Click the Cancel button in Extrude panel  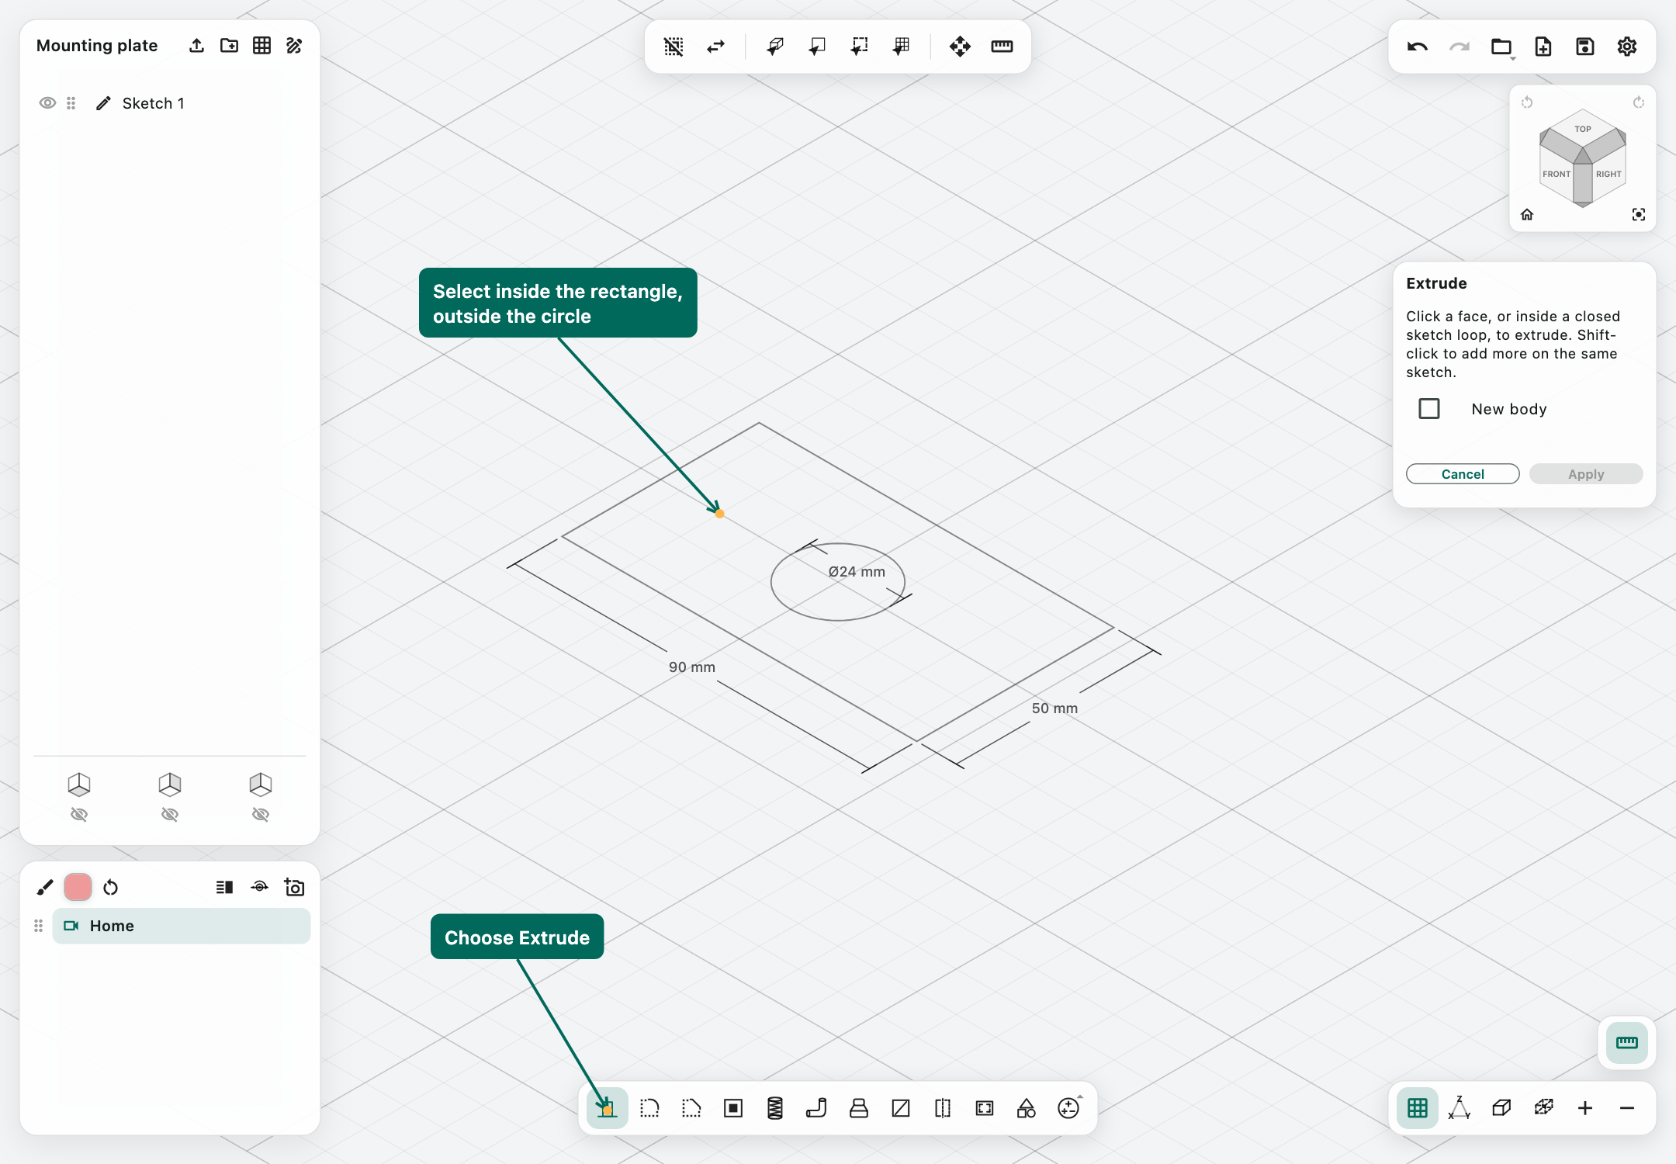(1463, 474)
